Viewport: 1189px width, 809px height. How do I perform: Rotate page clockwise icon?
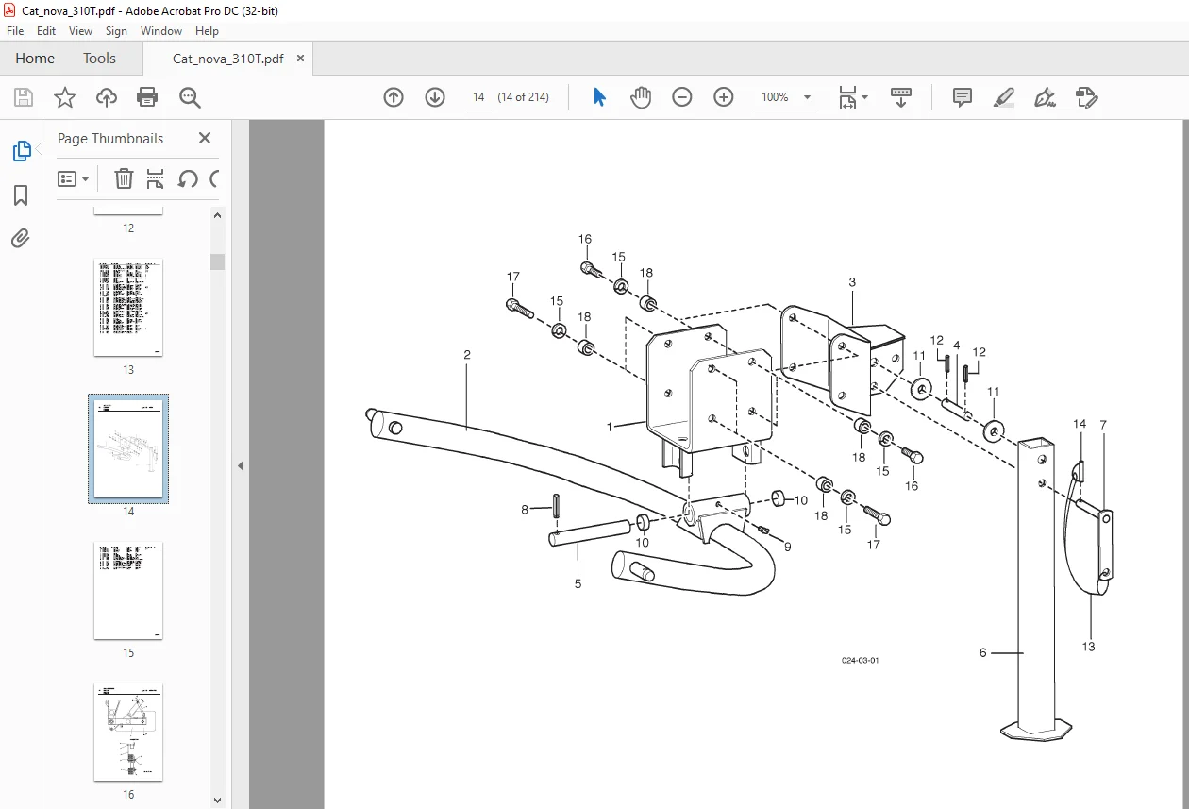pyautogui.click(x=214, y=178)
